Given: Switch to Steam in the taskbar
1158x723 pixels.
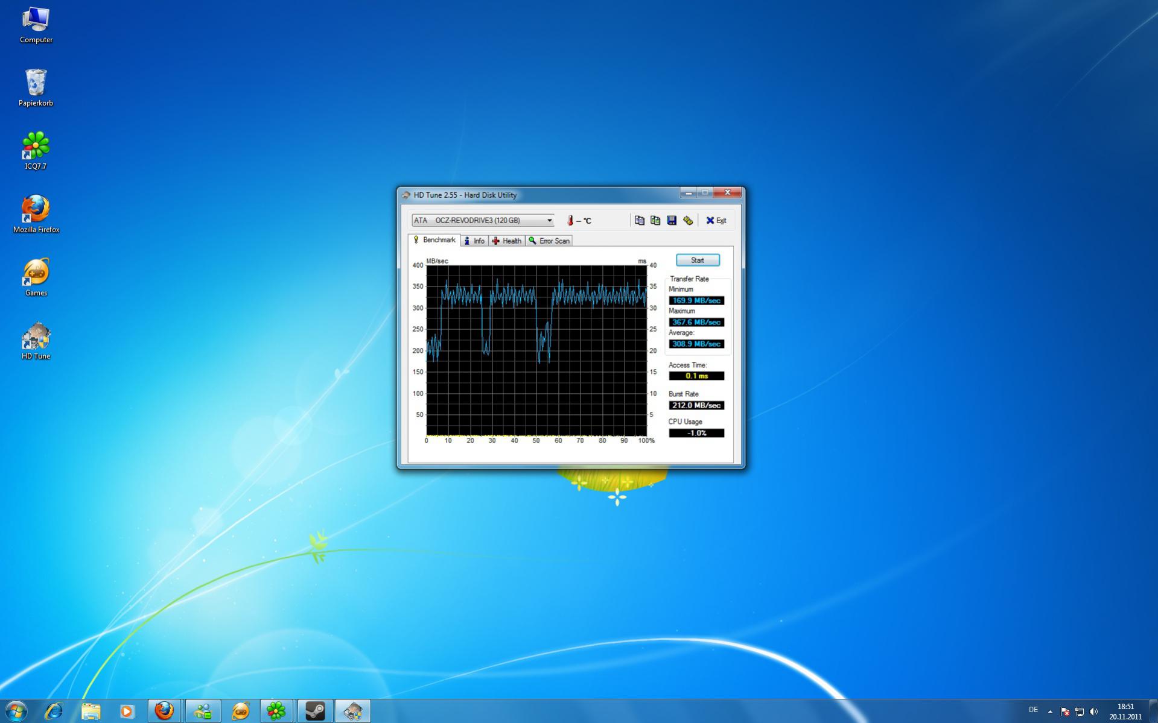Looking at the screenshot, I should click(315, 712).
